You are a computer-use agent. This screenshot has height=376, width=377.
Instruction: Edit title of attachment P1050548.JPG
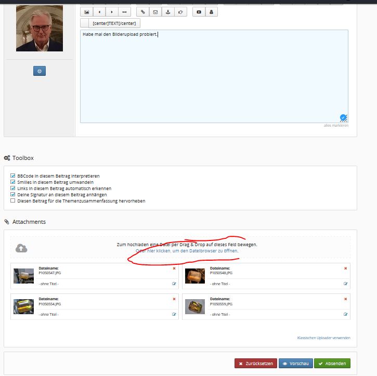click(345, 284)
